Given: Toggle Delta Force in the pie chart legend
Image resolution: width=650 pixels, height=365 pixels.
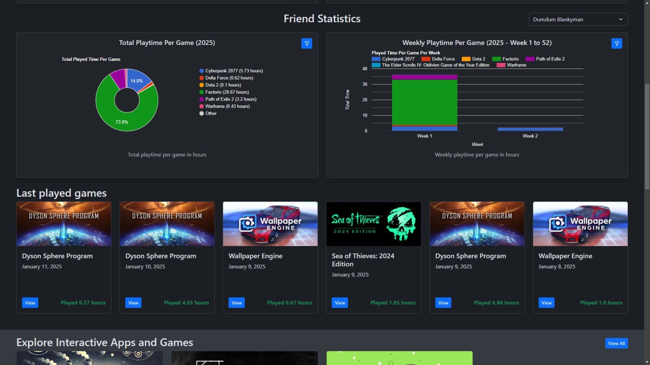Looking at the screenshot, I should (x=201, y=78).
